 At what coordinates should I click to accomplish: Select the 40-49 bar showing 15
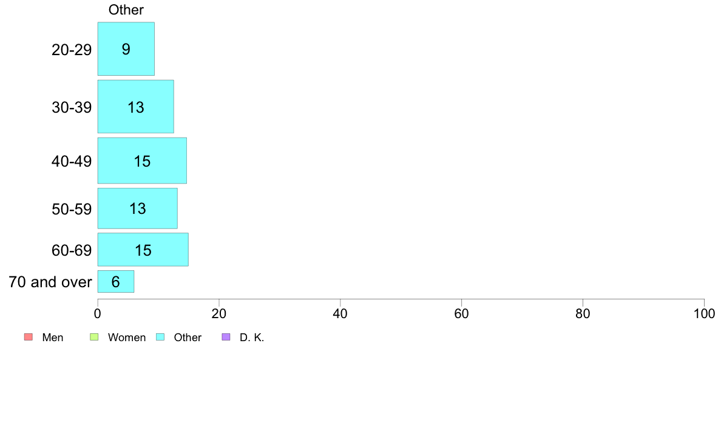coord(142,161)
